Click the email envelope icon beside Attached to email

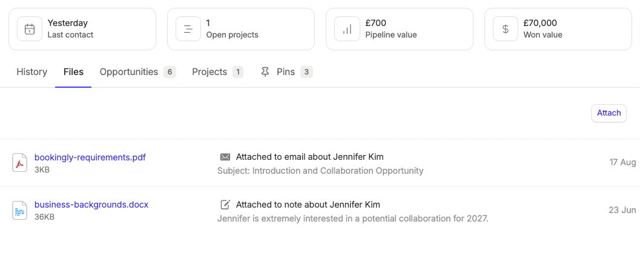click(x=225, y=157)
